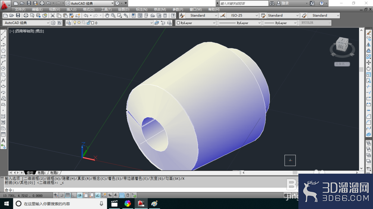Click the Print plotter icon

[26, 15]
